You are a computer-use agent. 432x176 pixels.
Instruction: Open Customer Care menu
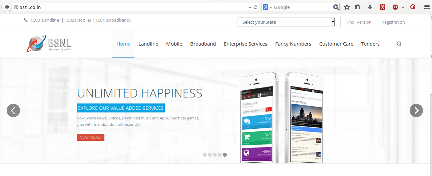coord(336,44)
